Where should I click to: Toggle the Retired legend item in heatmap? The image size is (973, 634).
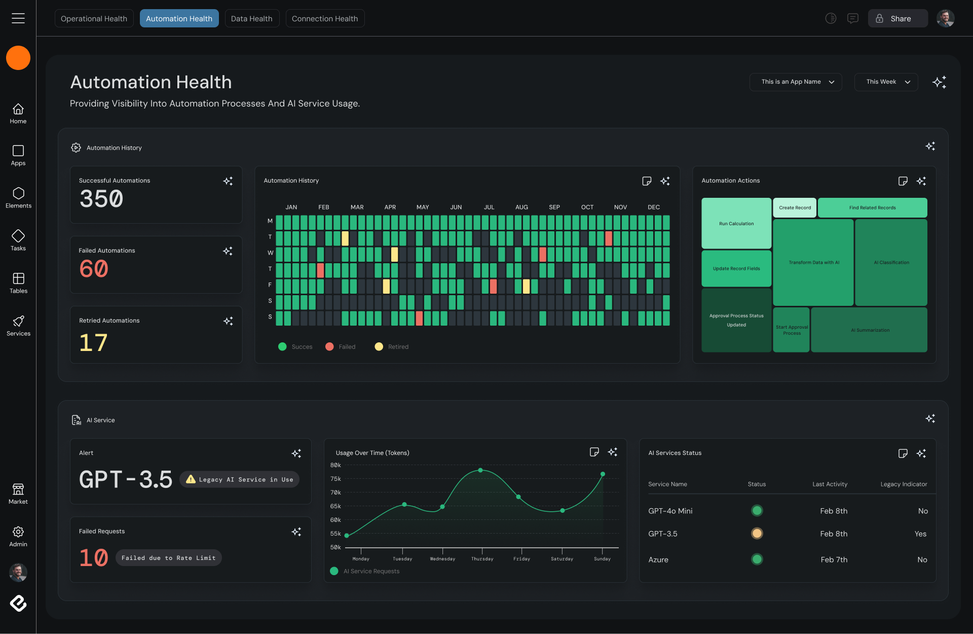pyautogui.click(x=392, y=347)
